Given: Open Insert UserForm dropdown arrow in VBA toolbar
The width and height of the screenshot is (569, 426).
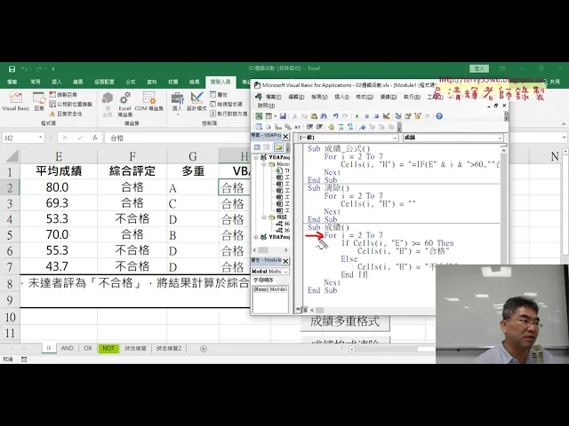Looking at the screenshot, I should point(275,116).
